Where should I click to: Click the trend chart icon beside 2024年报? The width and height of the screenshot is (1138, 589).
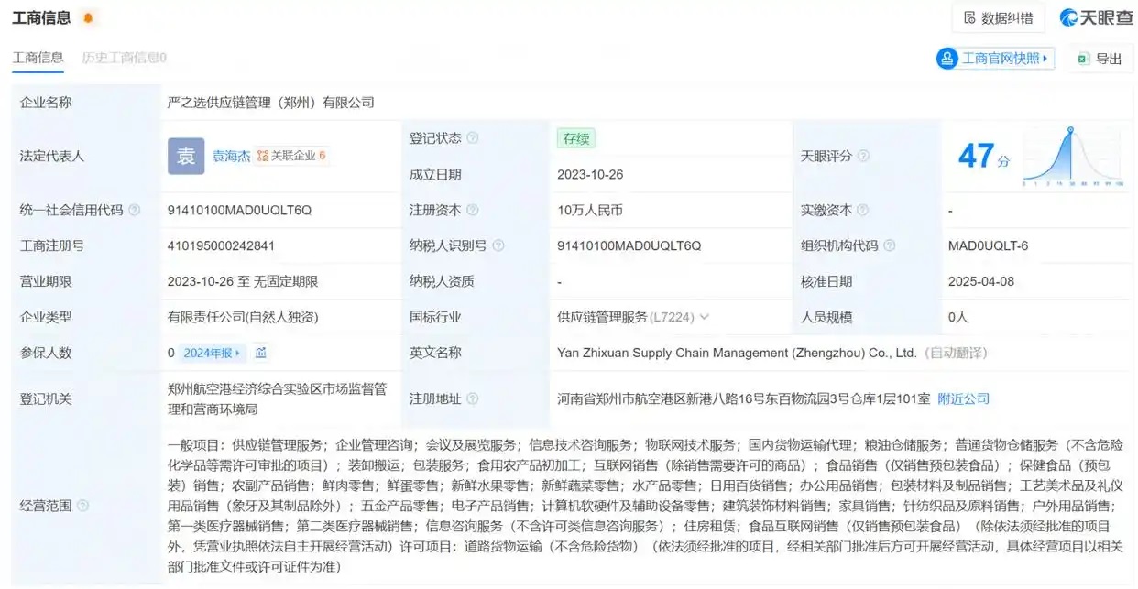click(261, 353)
